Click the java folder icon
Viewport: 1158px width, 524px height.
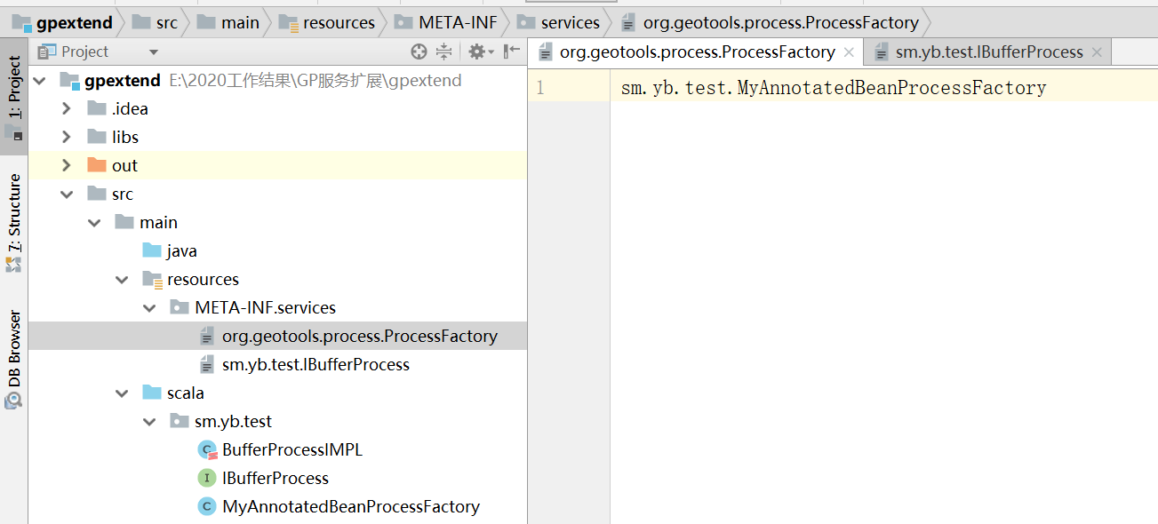point(152,251)
